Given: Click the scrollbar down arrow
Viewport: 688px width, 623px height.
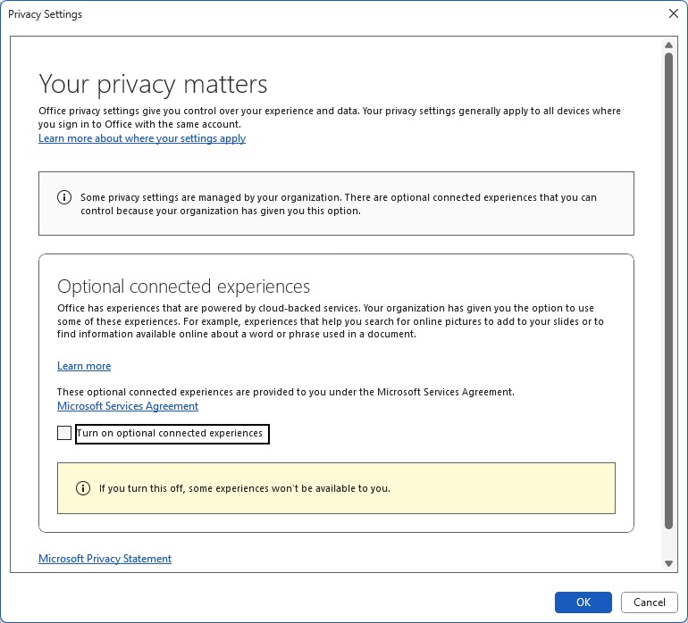Looking at the screenshot, I should pyautogui.click(x=668, y=563).
